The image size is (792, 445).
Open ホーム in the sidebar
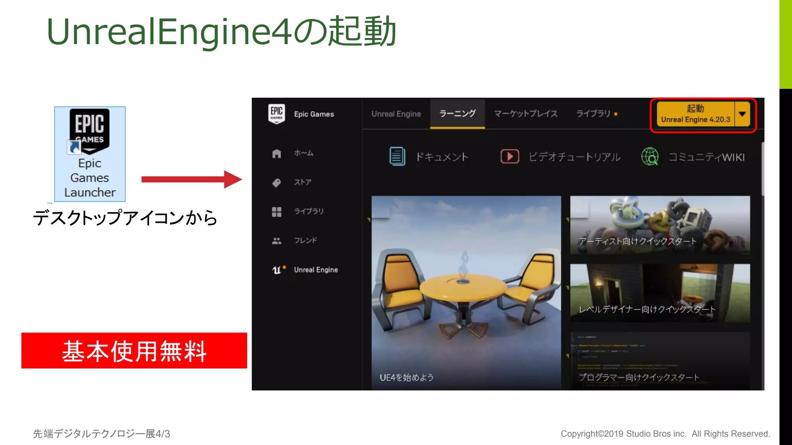[304, 153]
